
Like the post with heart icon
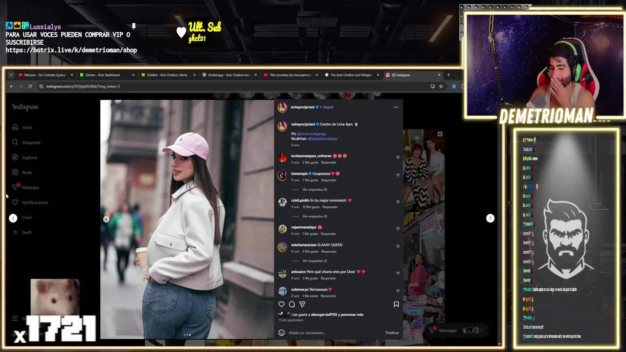[x=281, y=304]
